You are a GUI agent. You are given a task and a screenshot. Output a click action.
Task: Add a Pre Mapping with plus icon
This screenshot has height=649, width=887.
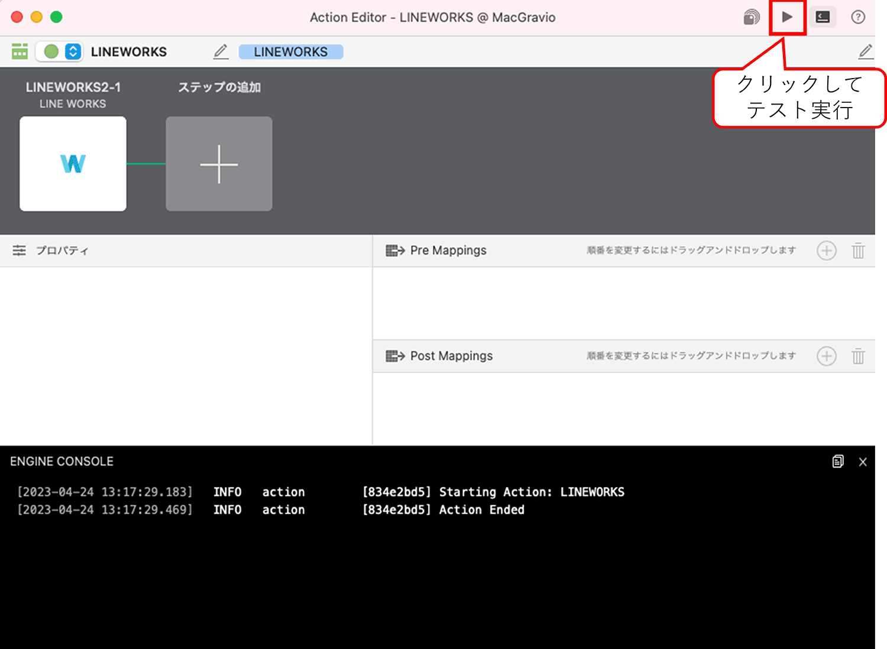coord(827,251)
